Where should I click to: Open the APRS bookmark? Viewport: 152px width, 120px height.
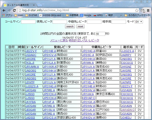coord(98,15)
